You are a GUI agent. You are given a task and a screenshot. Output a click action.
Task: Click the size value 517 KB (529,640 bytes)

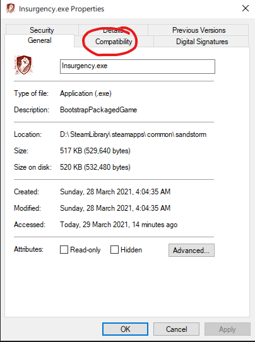point(95,151)
